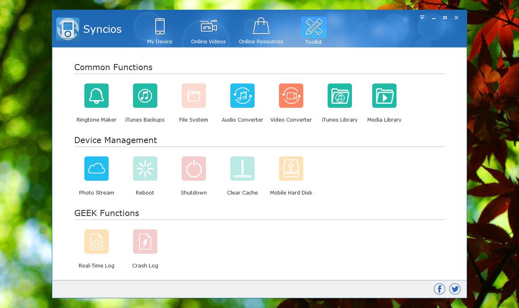Click the GEEK Functions heading
Viewport: 519px width, 308px height.
pyautogui.click(x=107, y=213)
